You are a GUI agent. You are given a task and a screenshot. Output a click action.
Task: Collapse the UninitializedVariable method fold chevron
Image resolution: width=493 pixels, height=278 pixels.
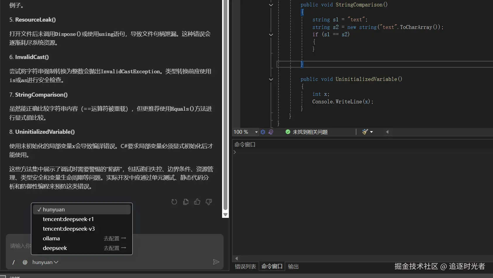[271, 79]
